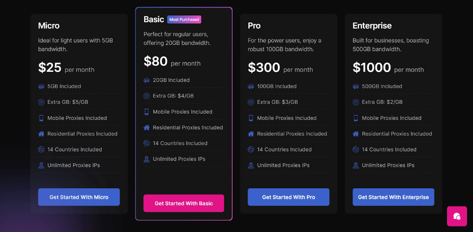Click the Extra GB: $3/GB text
Viewport: 473px width, 232px height.
point(277,102)
